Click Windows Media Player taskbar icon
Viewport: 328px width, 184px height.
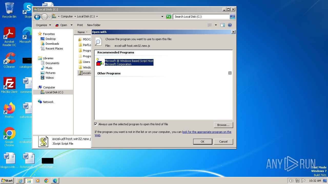click(x=38, y=181)
